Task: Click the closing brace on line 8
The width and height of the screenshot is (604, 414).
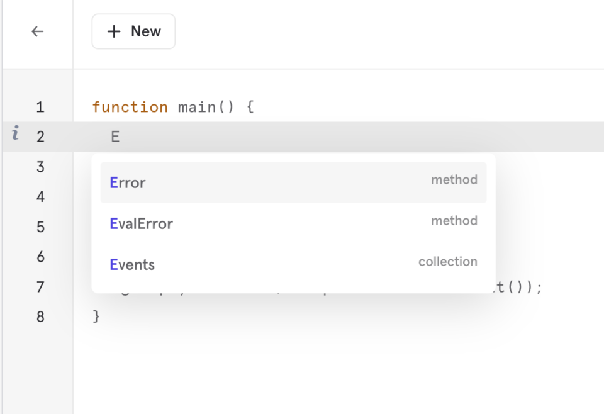Action: tap(96, 316)
